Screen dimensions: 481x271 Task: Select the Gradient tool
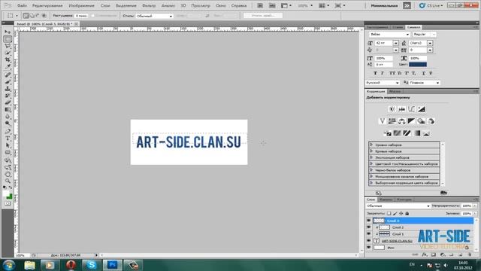point(8,109)
